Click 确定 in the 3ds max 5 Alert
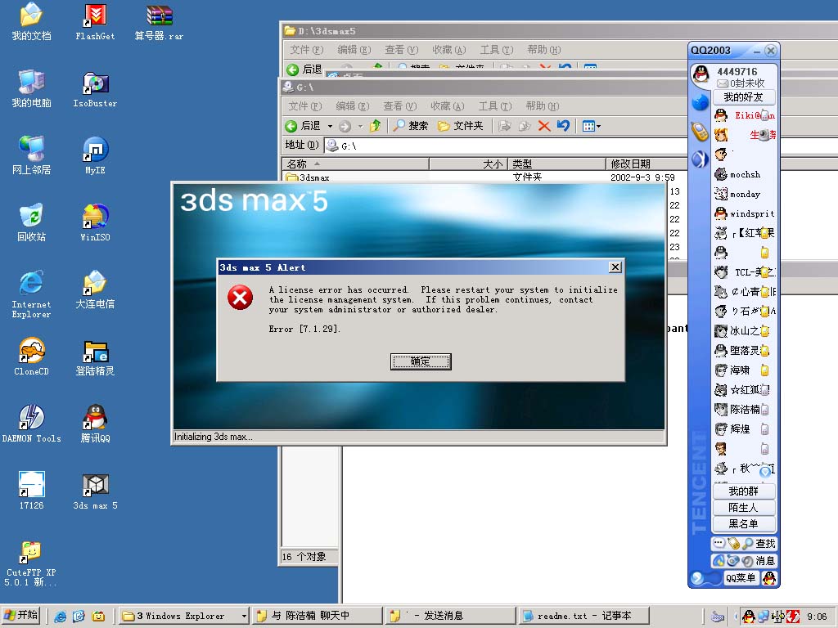This screenshot has height=628, width=838. tap(421, 361)
